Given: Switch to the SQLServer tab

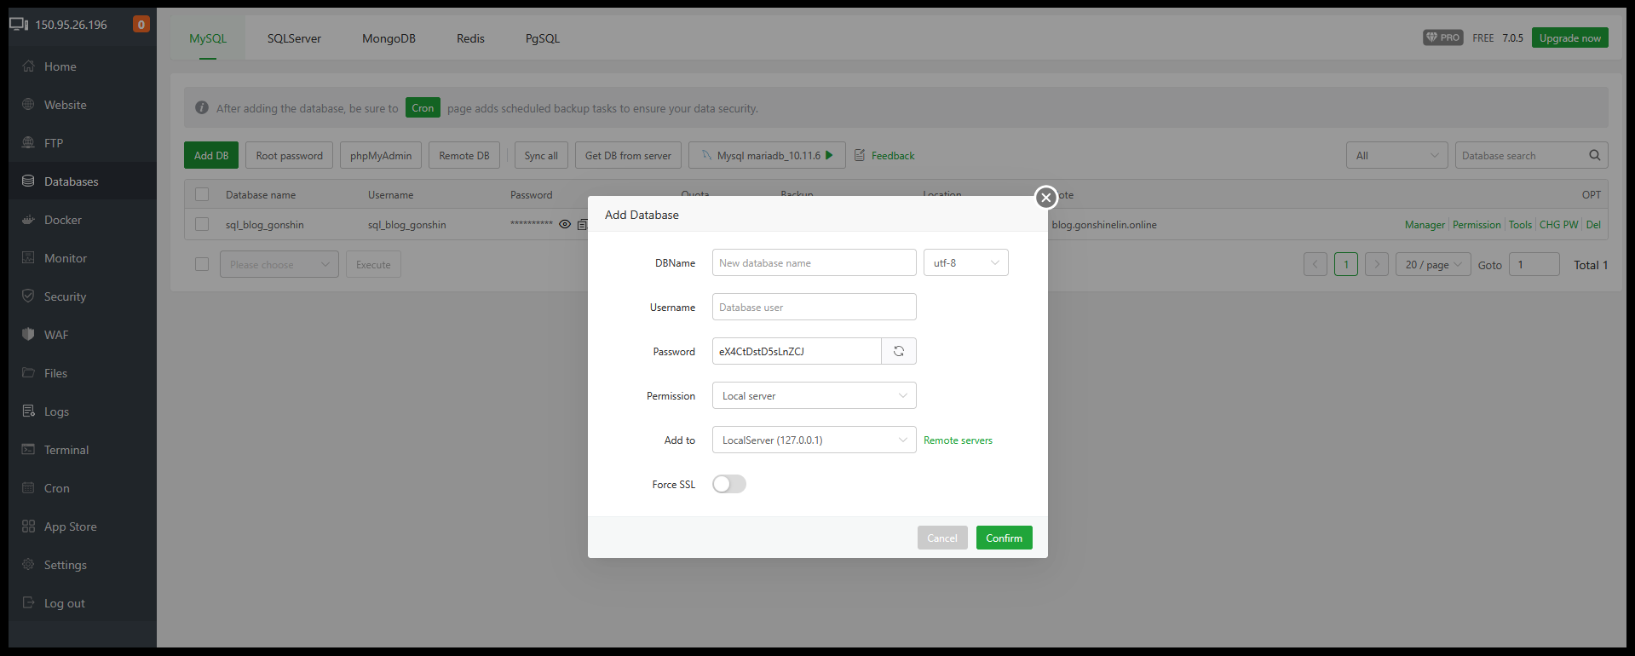Looking at the screenshot, I should point(294,38).
